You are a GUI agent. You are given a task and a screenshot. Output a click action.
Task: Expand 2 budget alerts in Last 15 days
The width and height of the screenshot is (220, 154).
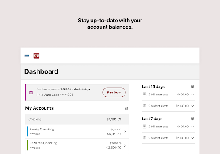(192, 106)
